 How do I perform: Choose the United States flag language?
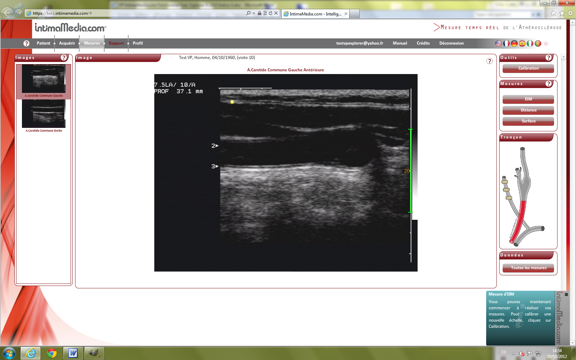499,44
